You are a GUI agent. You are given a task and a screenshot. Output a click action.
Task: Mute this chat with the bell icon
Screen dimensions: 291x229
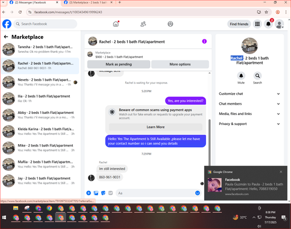241,76
